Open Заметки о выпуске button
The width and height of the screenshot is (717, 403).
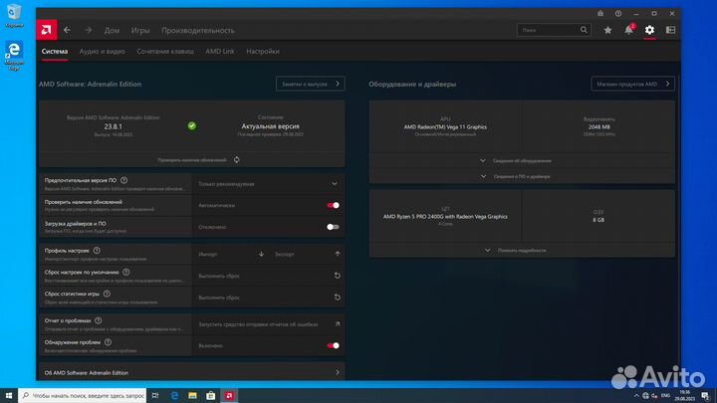coord(311,84)
